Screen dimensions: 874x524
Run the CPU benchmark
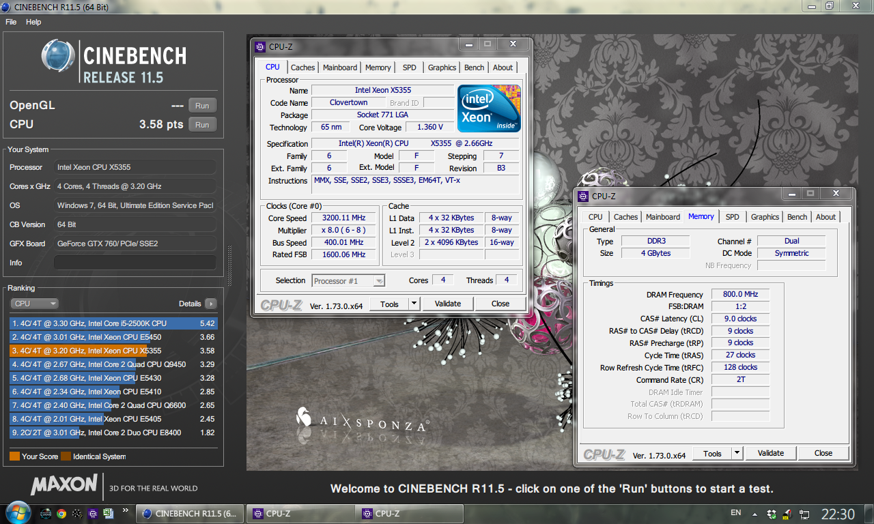click(202, 125)
